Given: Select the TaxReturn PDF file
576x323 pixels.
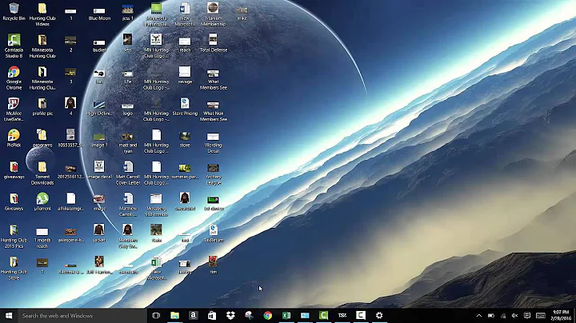Looking at the screenshot, I should pyautogui.click(x=214, y=233).
